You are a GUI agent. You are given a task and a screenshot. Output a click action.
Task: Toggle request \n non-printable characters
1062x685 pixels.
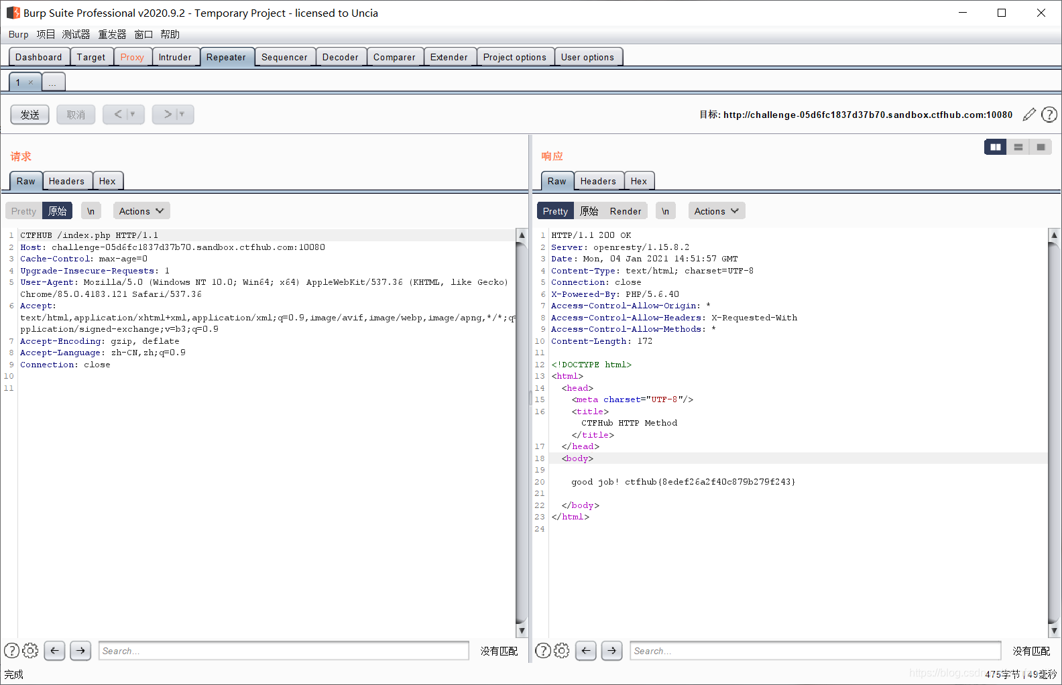[91, 211]
